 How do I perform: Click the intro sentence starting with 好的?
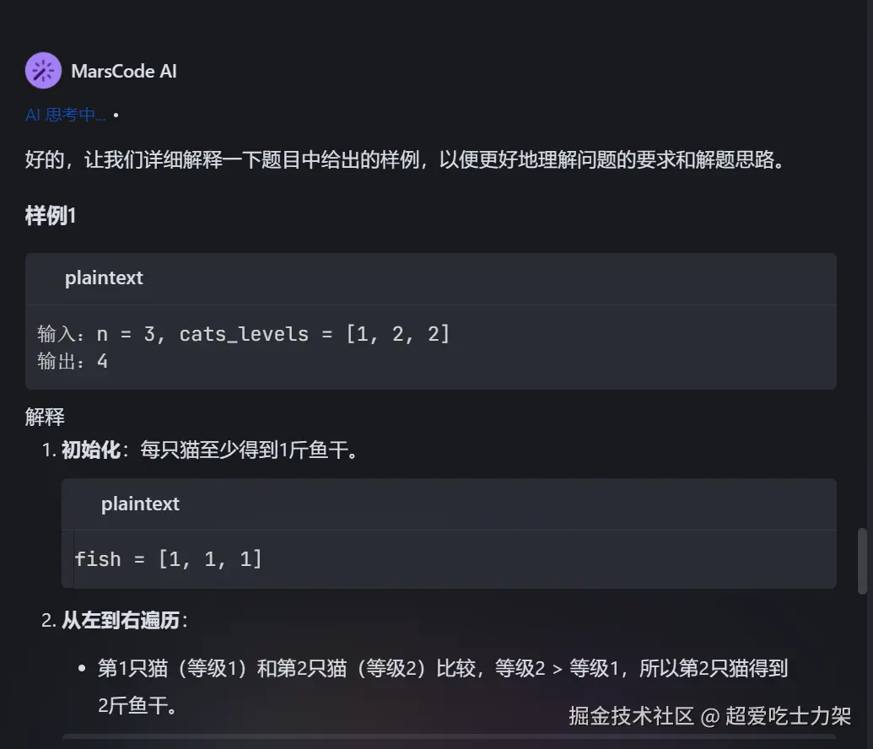click(405, 159)
